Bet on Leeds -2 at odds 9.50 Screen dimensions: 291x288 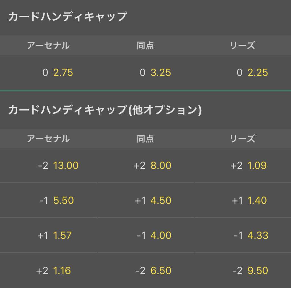[x=250, y=270]
